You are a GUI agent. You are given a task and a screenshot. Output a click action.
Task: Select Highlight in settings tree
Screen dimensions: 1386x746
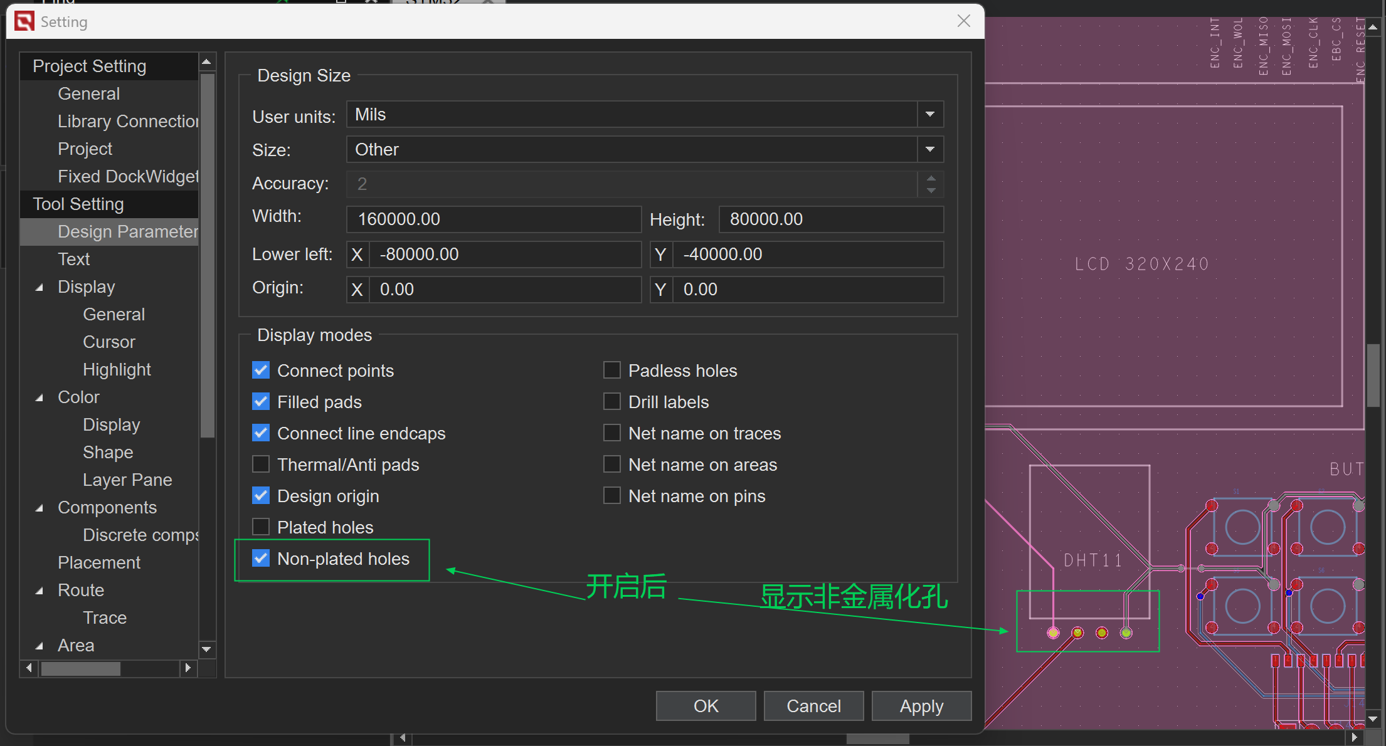pyautogui.click(x=117, y=370)
